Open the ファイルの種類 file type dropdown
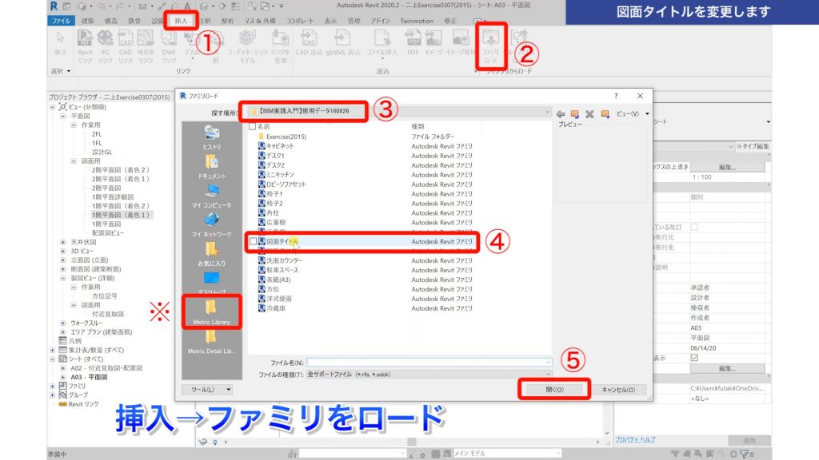 (x=549, y=372)
